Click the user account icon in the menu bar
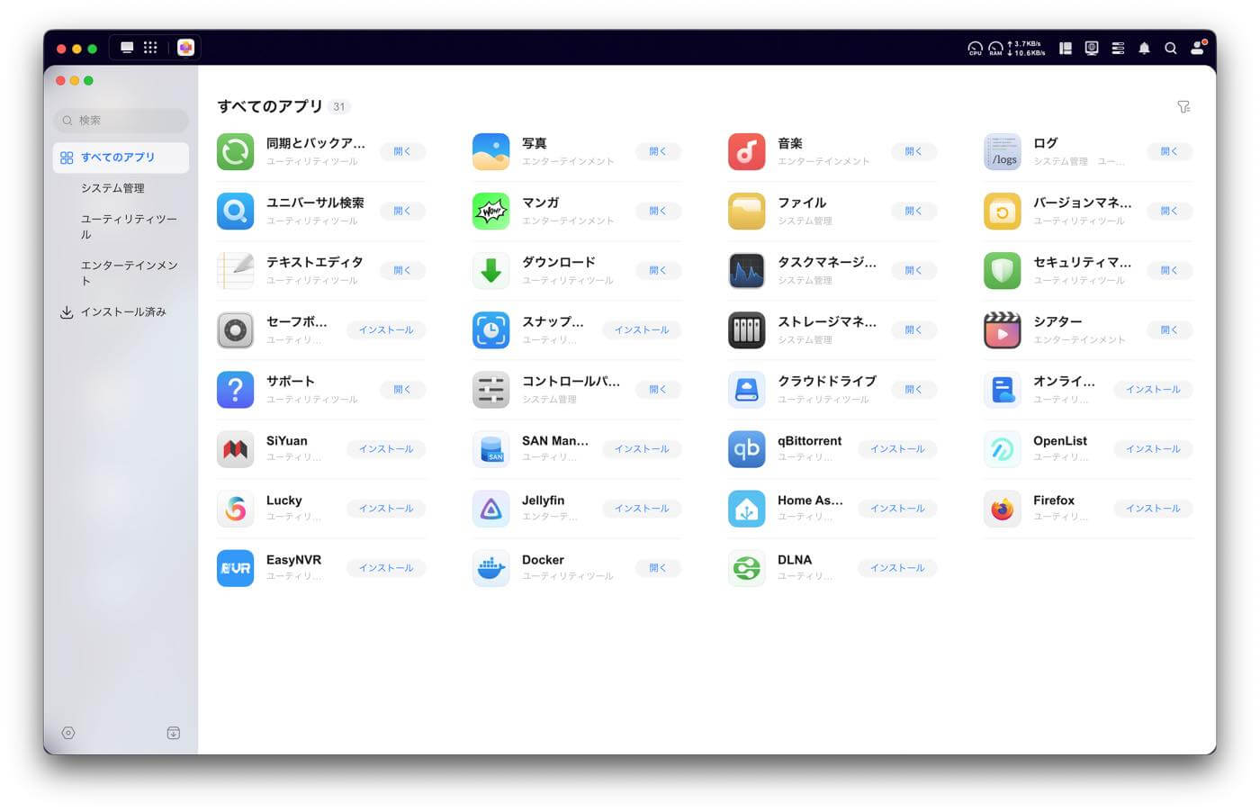The image size is (1260, 812). coord(1197,48)
